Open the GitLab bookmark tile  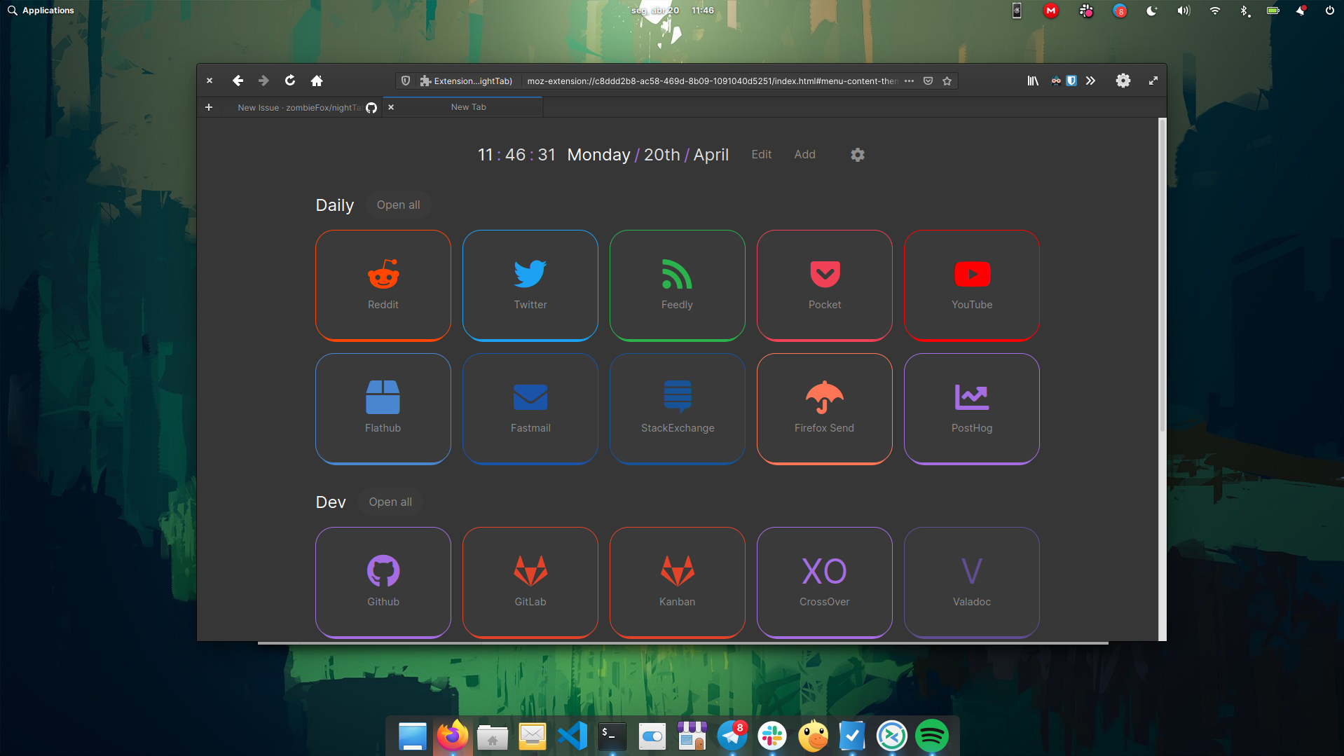(x=530, y=582)
